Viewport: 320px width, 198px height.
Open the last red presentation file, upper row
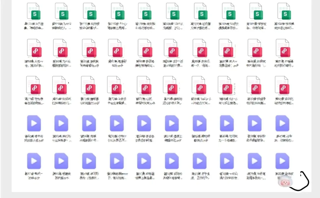tap(283, 48)
